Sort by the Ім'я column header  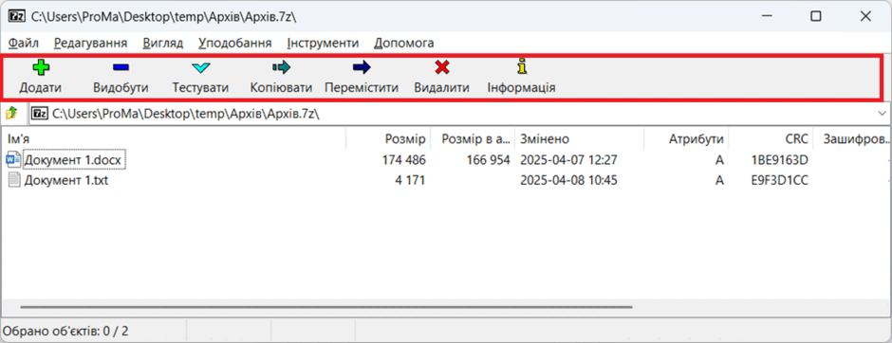pos(174,139)
